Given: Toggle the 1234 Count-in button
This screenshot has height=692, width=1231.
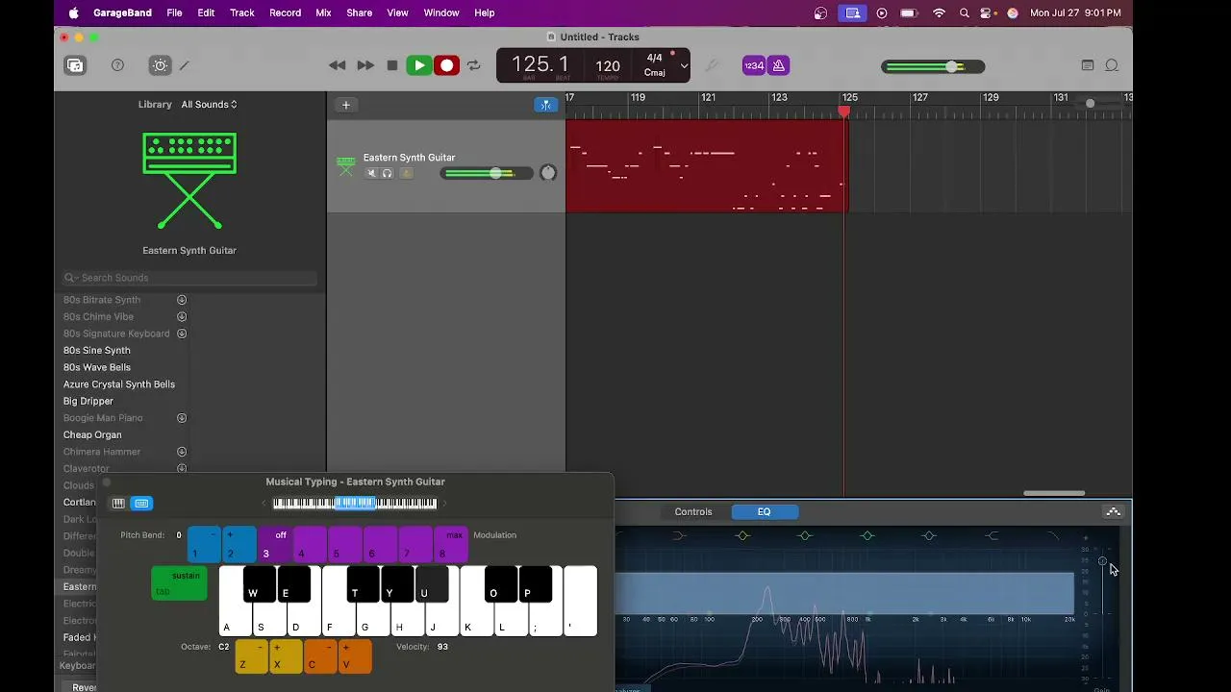Looking at the screenshot, I should point(754,65).
